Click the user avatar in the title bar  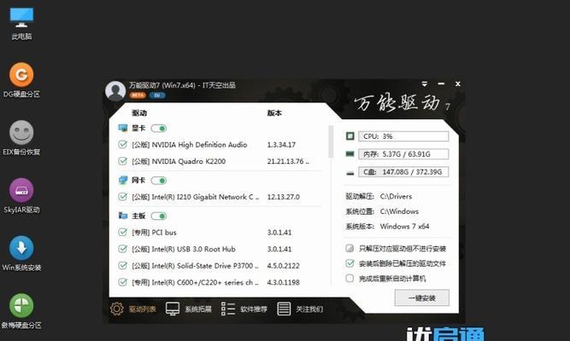click(x=115, y=90)
